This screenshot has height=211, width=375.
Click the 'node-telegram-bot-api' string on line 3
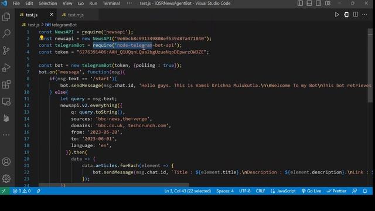[x=145, y=45]
